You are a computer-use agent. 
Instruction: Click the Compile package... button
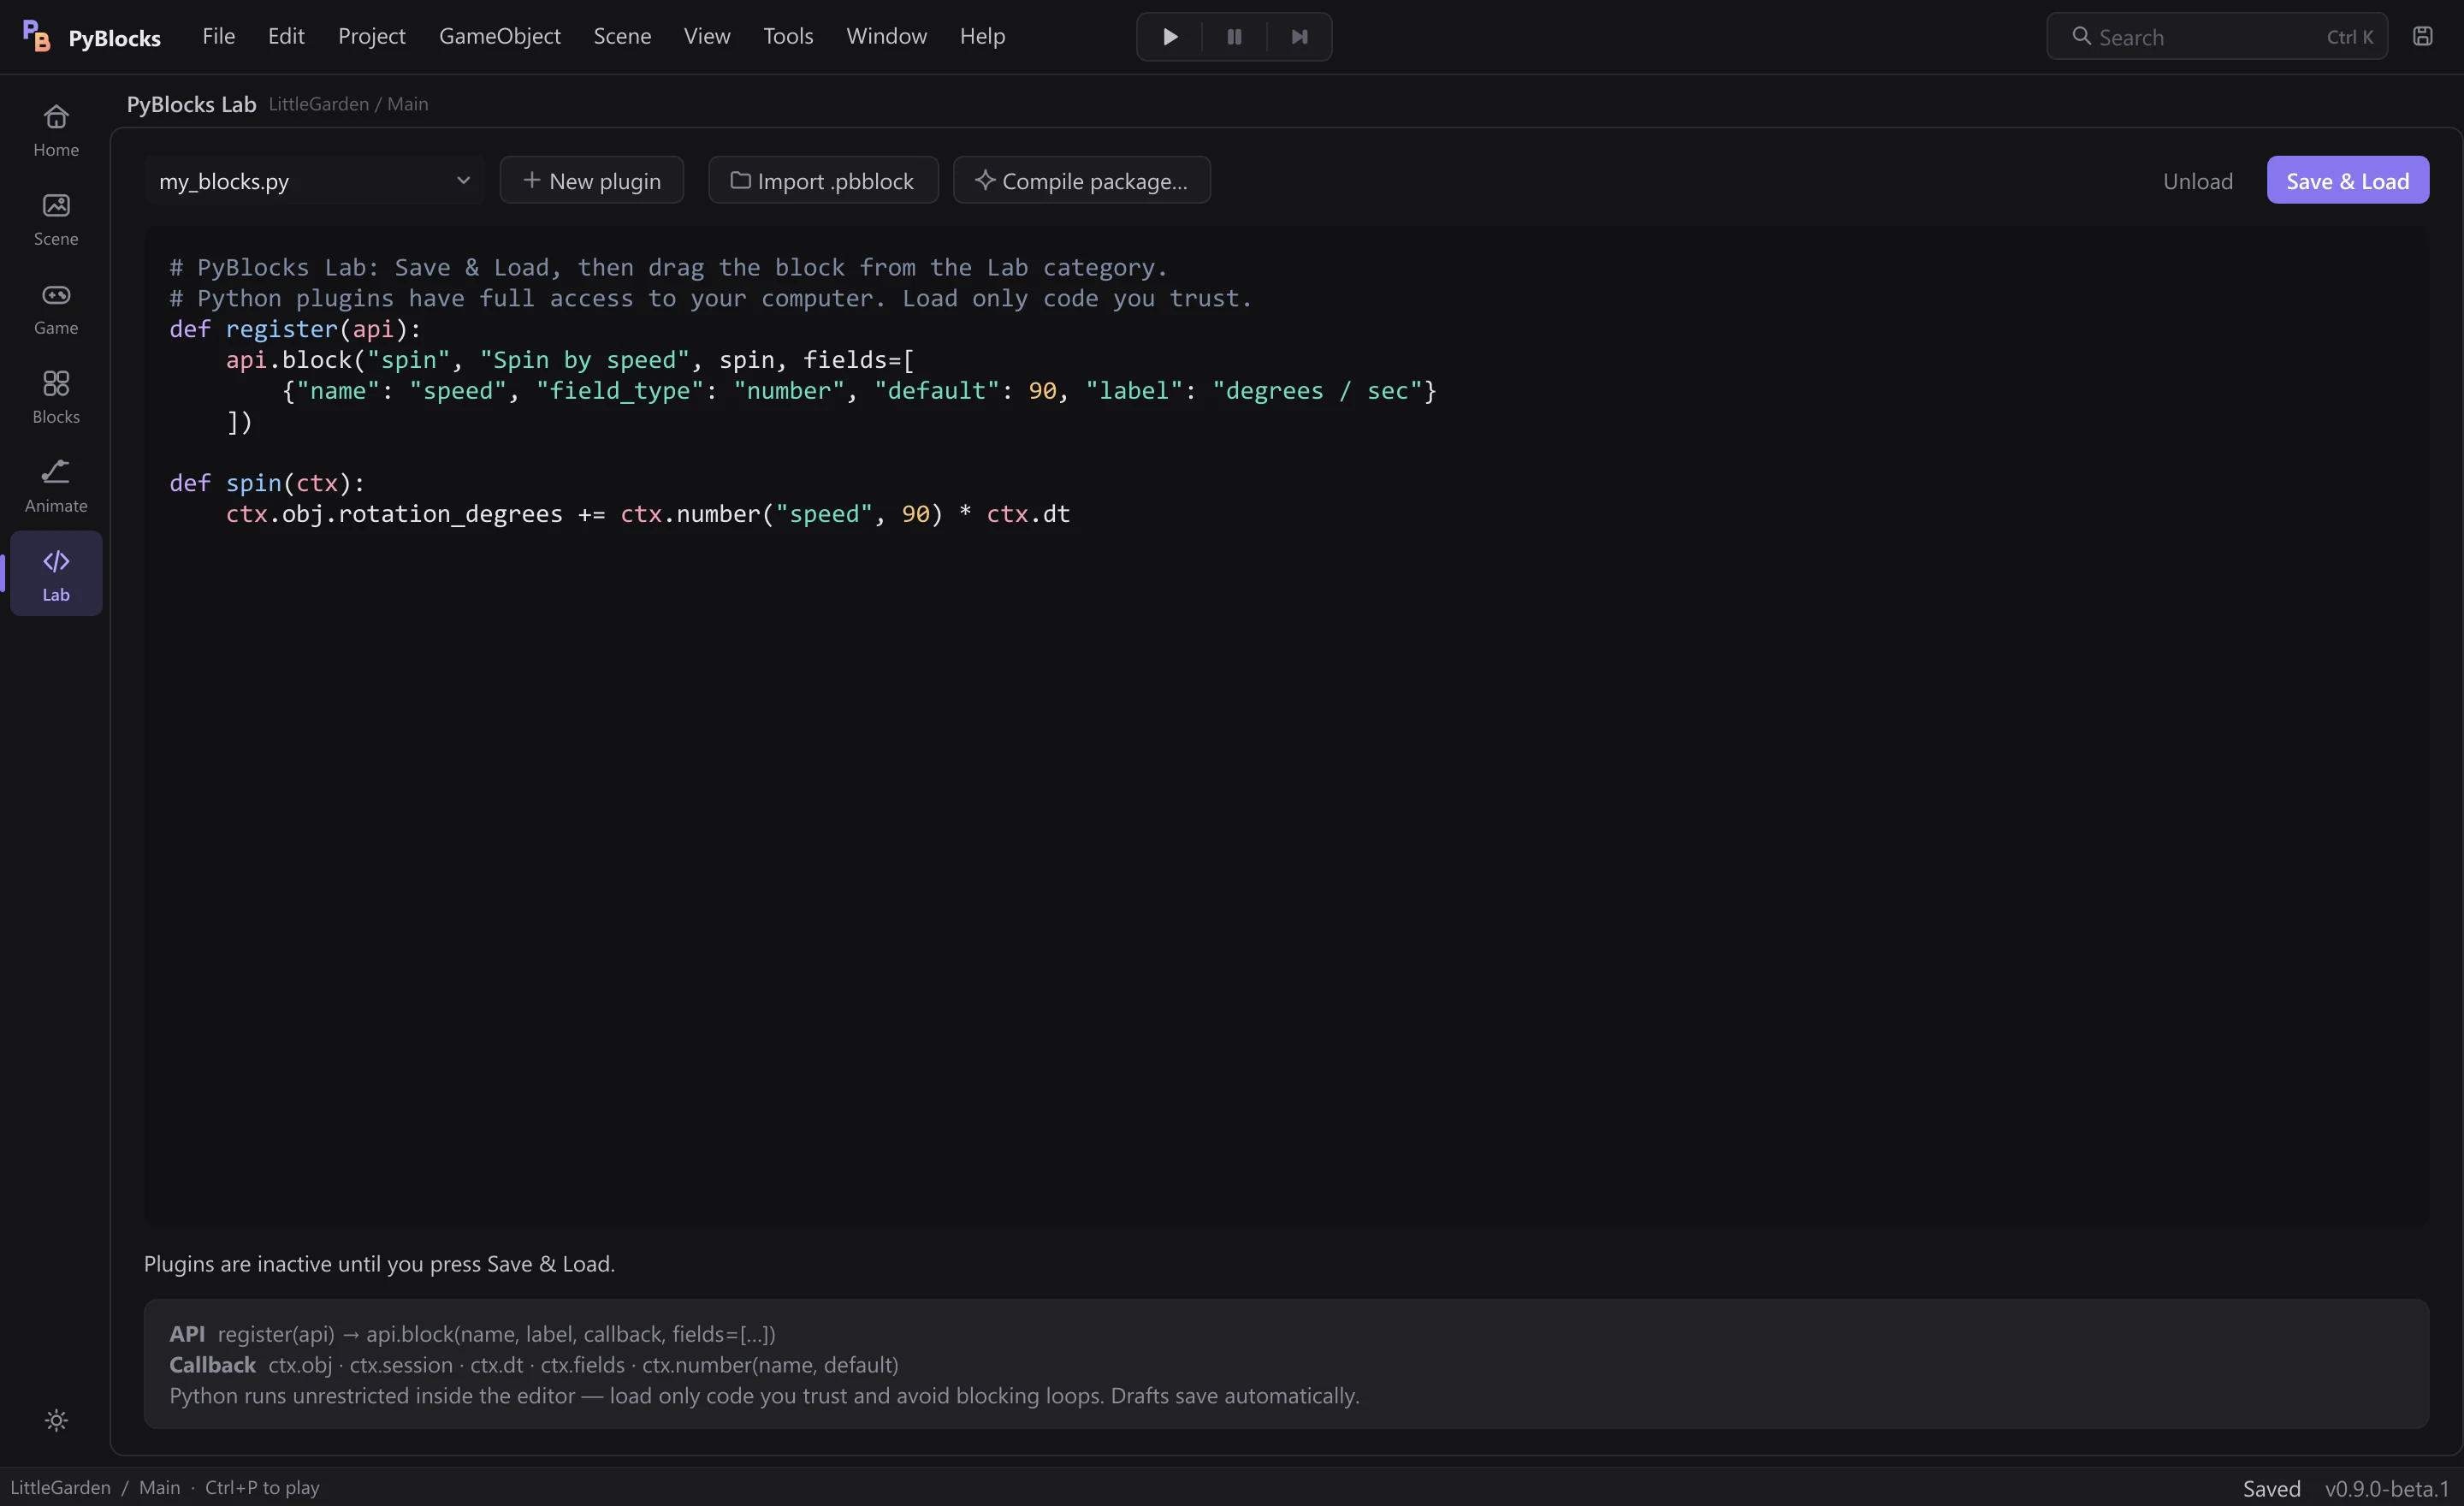1082,180
